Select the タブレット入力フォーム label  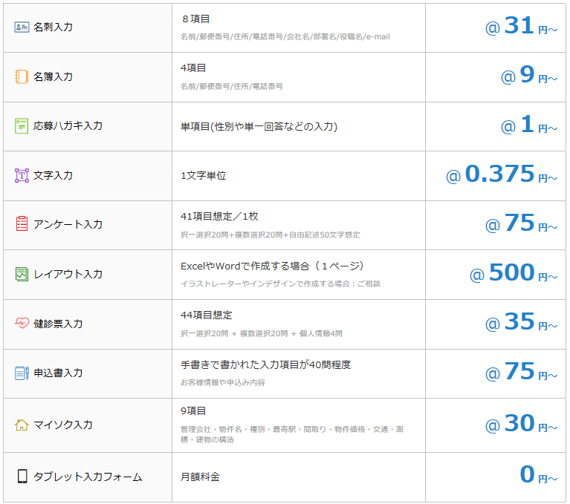(x=88, y=477)
